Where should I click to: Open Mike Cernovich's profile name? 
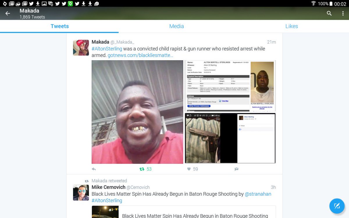(x=108, y=187)
